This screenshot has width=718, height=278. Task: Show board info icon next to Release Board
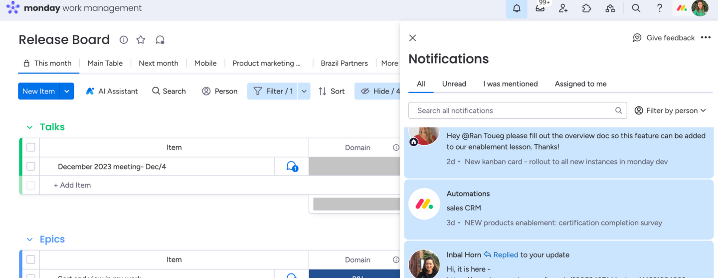point(124,40)
